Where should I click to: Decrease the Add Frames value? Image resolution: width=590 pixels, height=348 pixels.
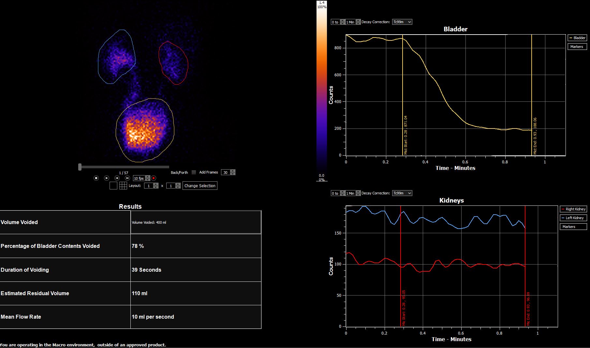[x=232, y=174]
